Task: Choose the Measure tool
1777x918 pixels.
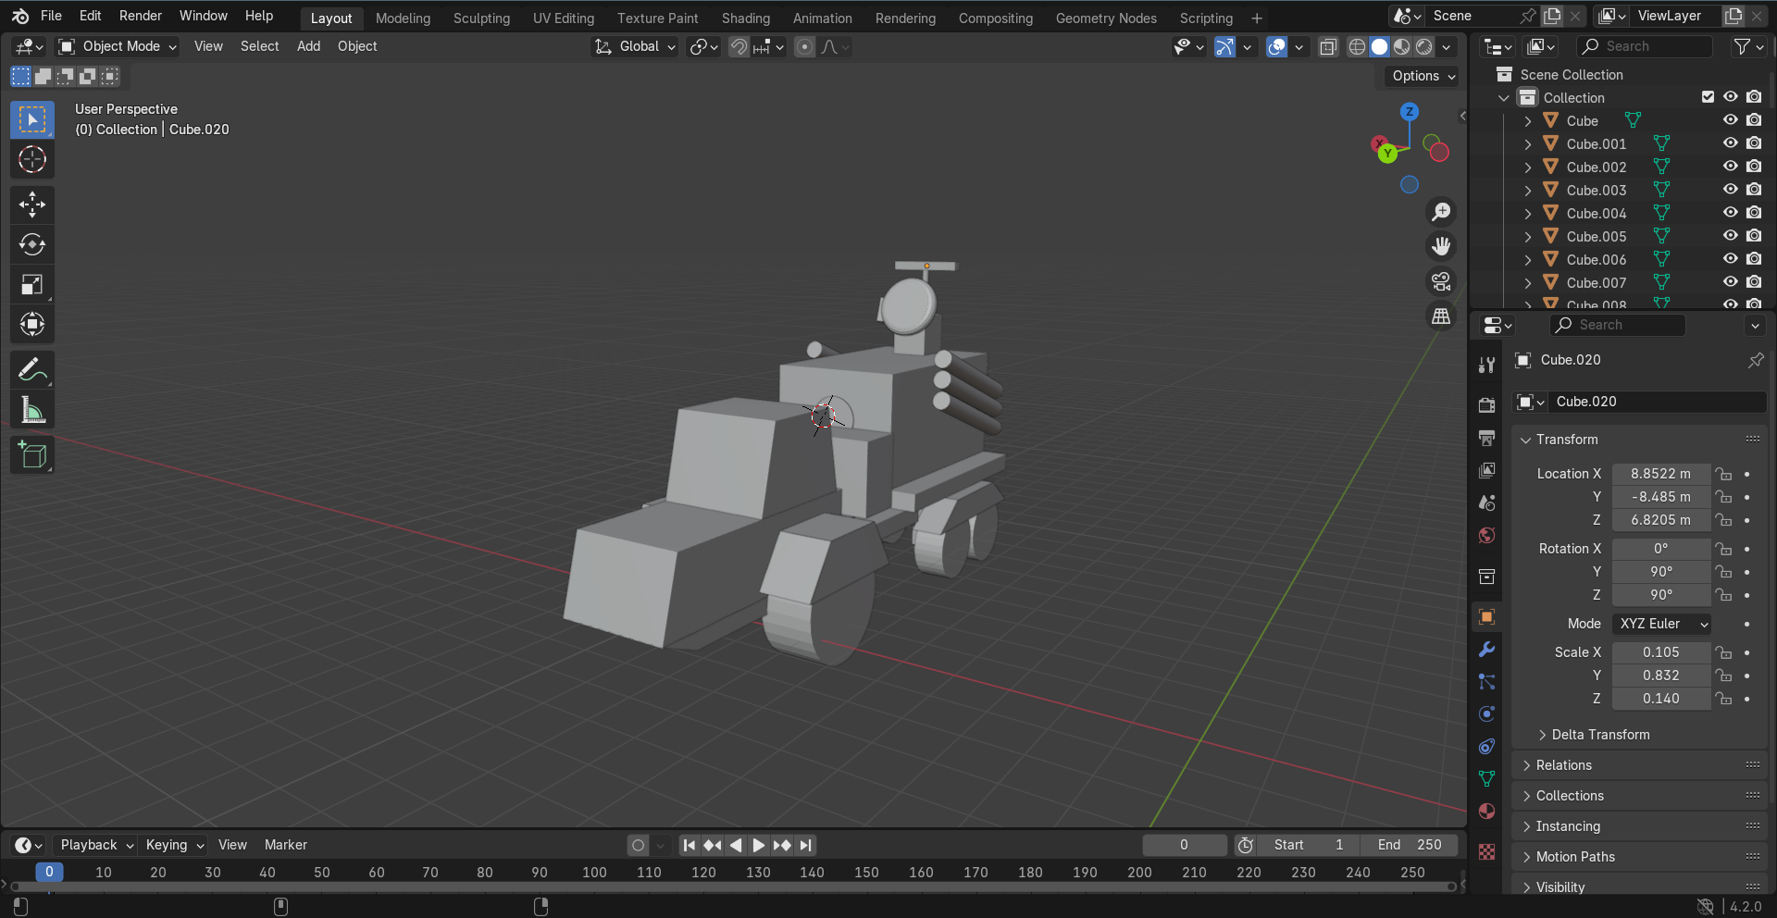Action: click(32, 410)
